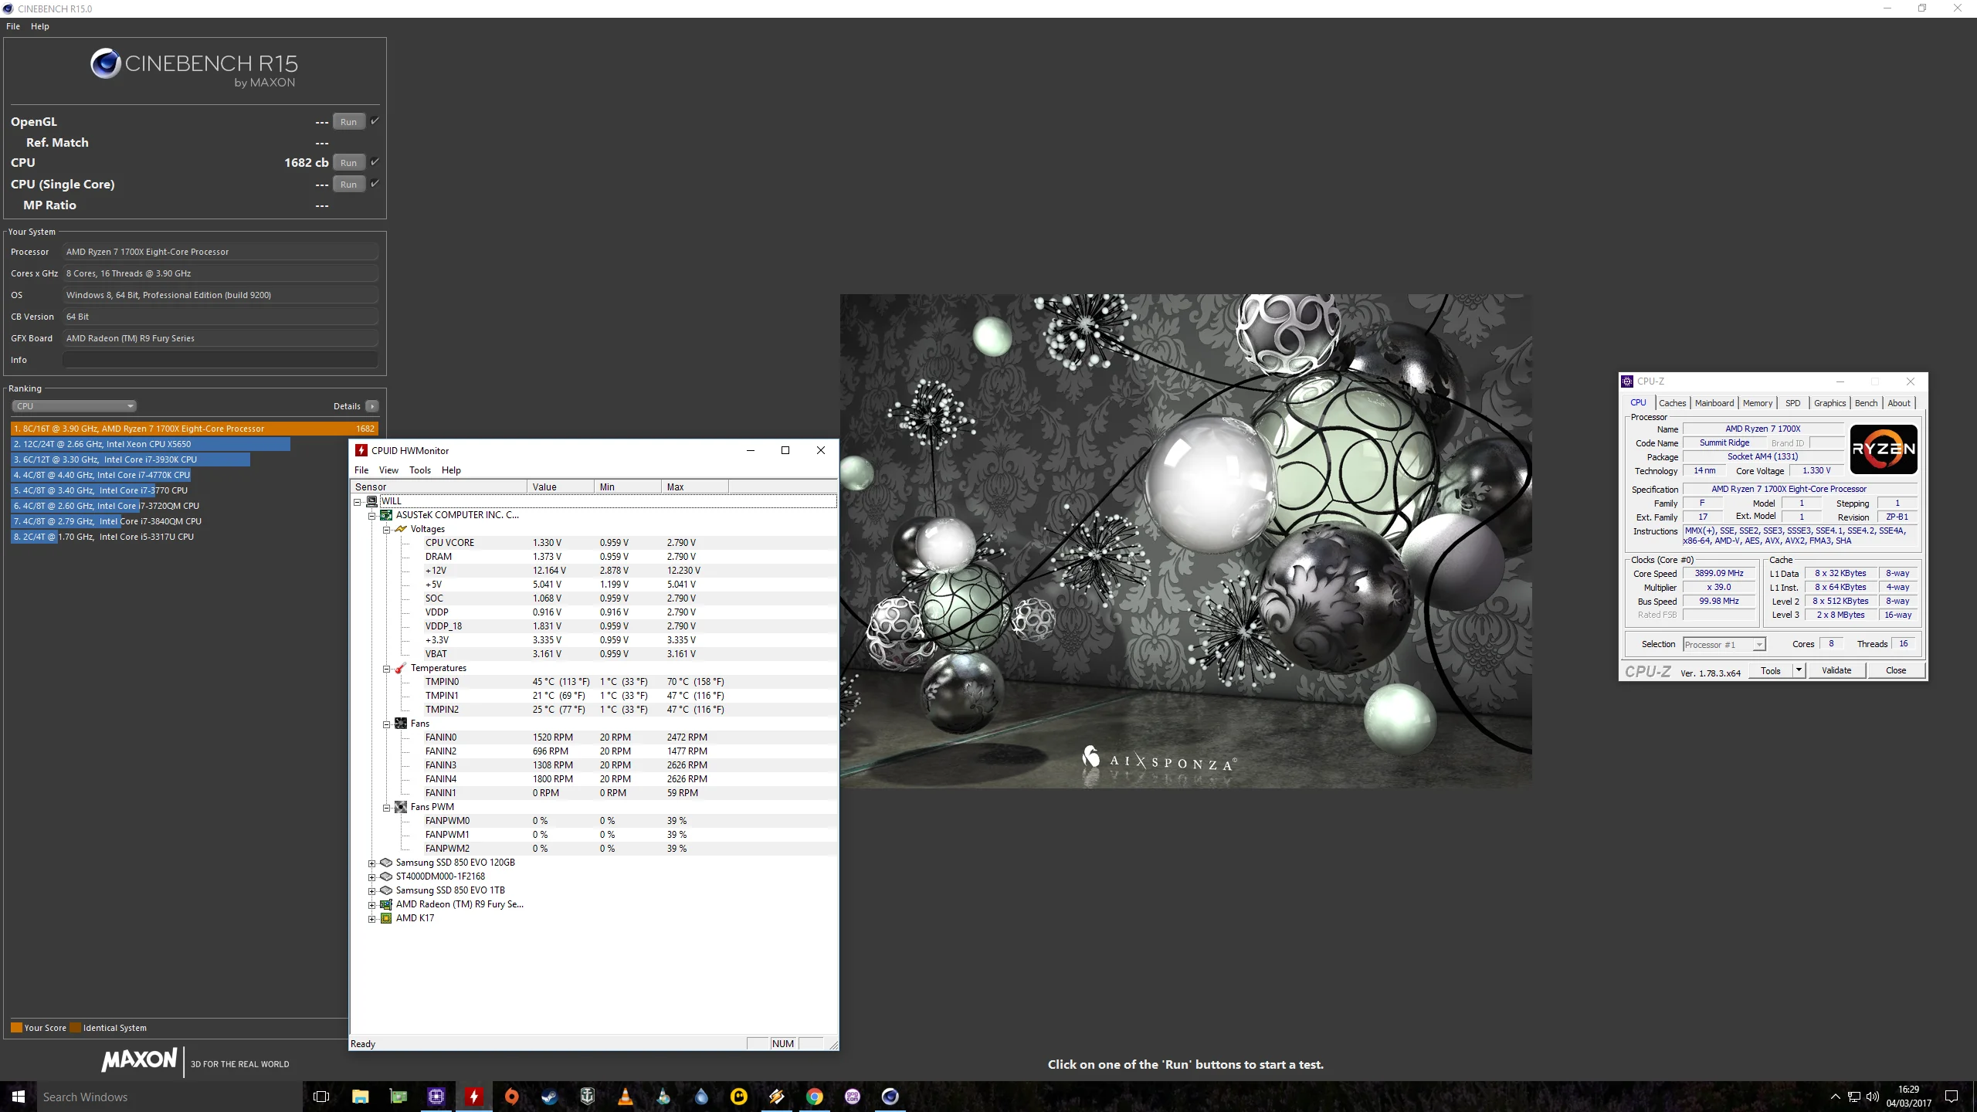
Task: Open File Explorer from the taskbar
Action: (x=360, y=1097)
